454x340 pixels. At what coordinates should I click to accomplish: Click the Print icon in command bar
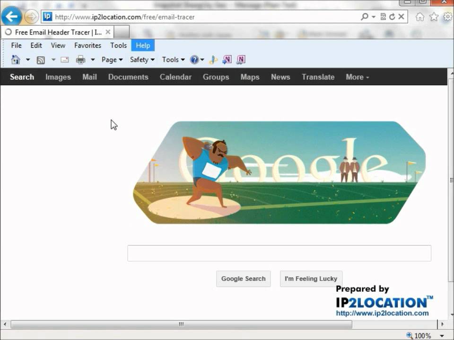coord(80,60)
